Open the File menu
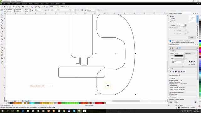 point(4,4)
